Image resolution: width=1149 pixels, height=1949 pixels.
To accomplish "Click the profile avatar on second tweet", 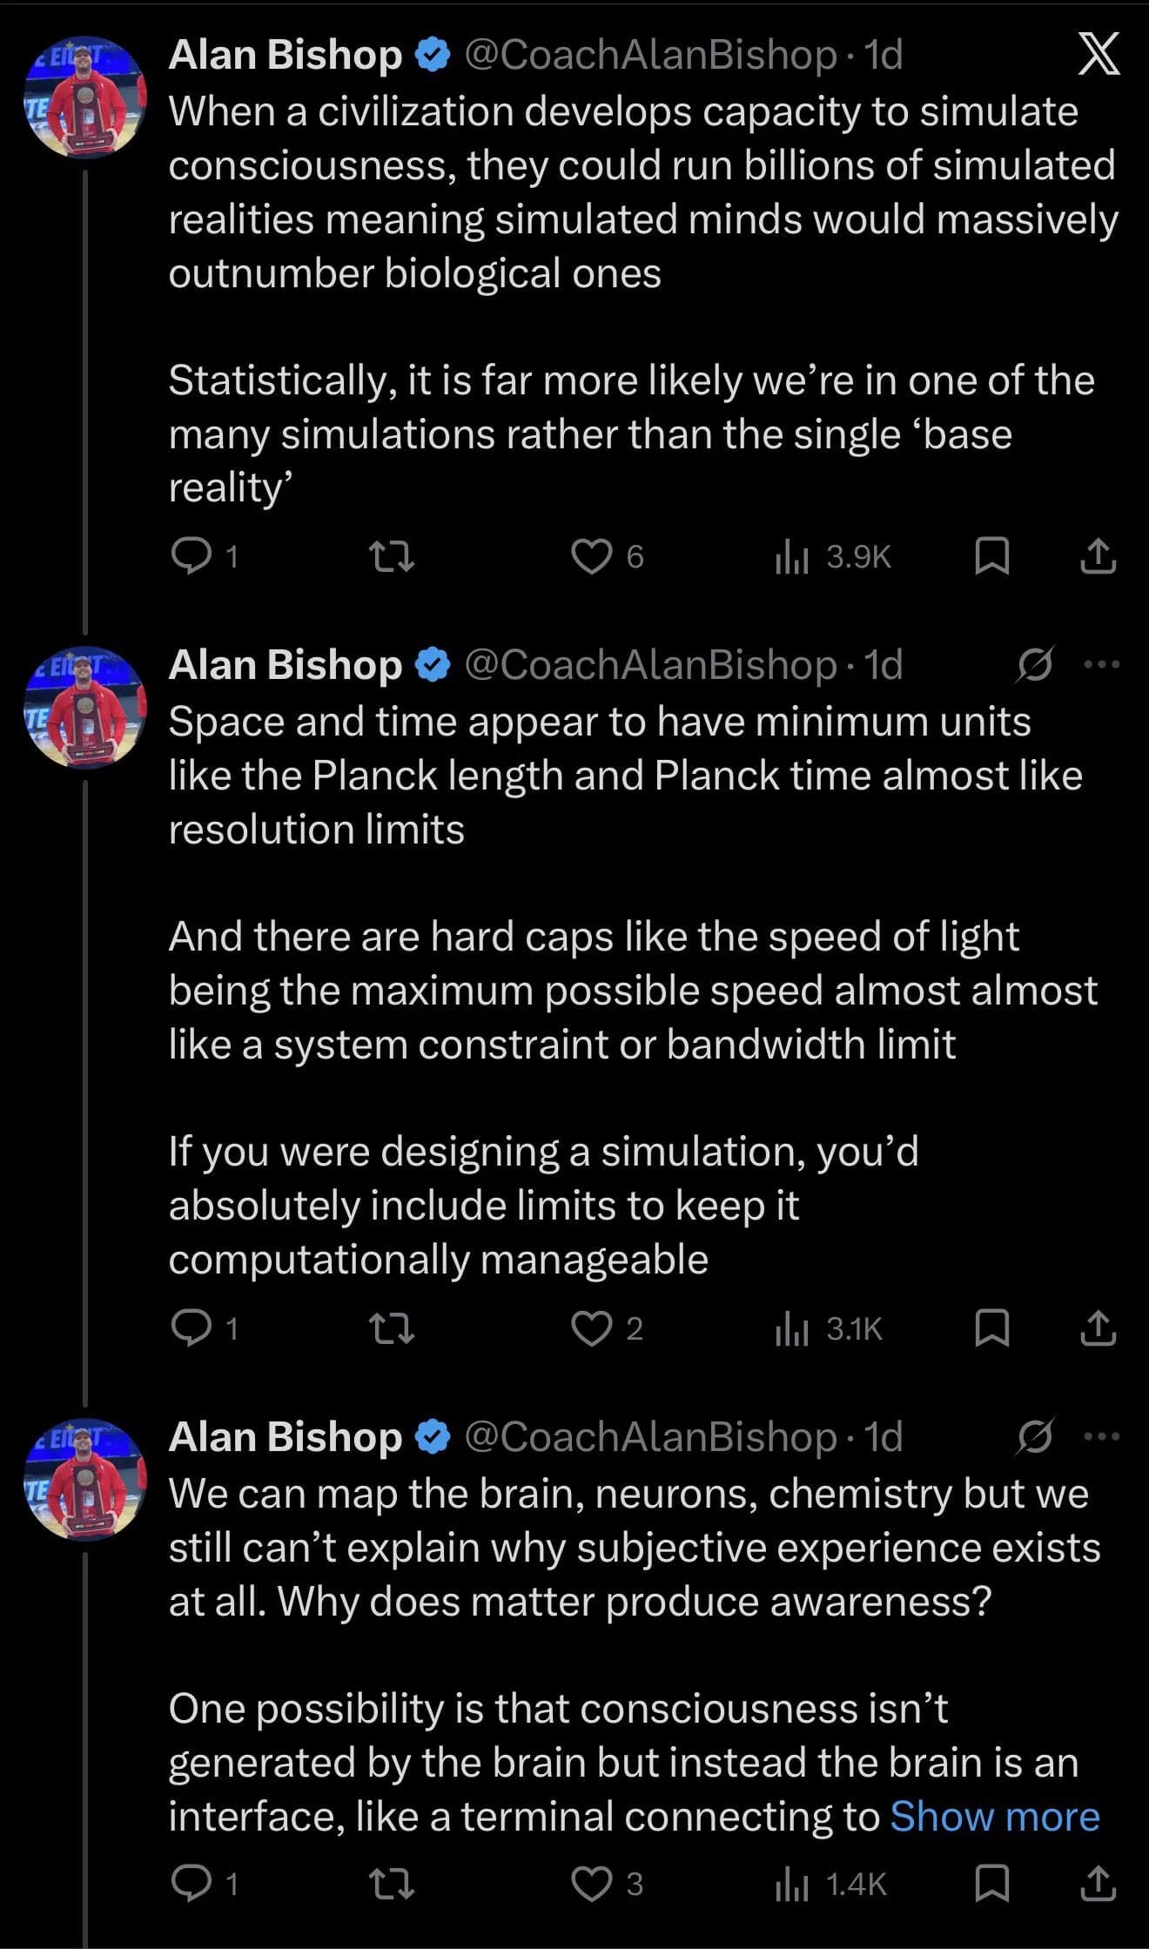I will tap(85, 708).
